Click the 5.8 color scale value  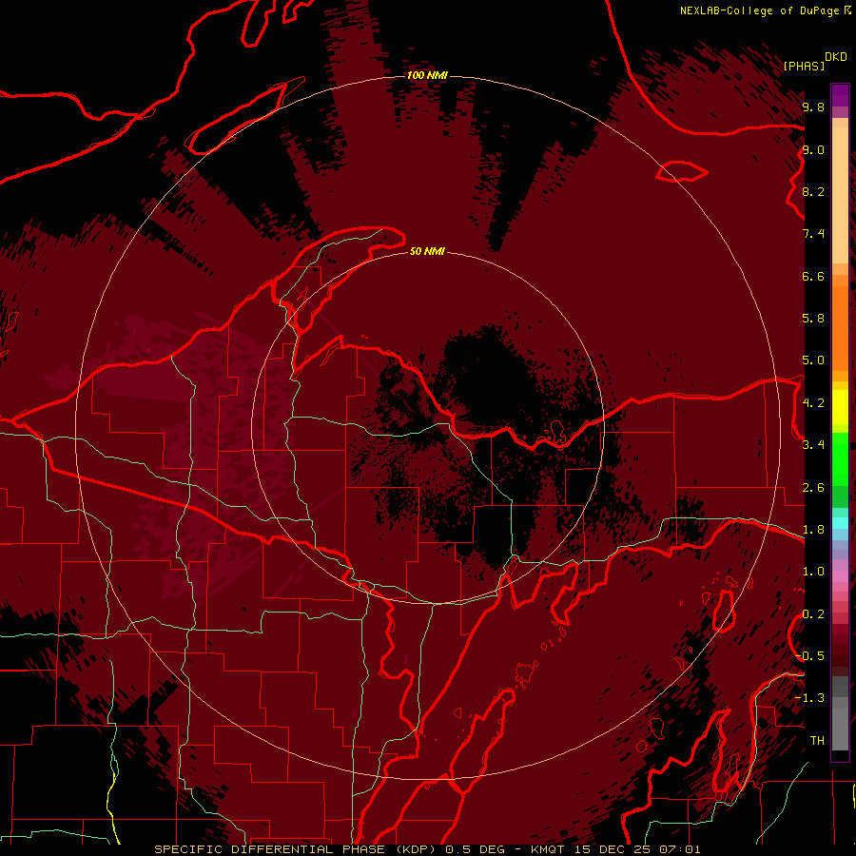coord(813,319)
